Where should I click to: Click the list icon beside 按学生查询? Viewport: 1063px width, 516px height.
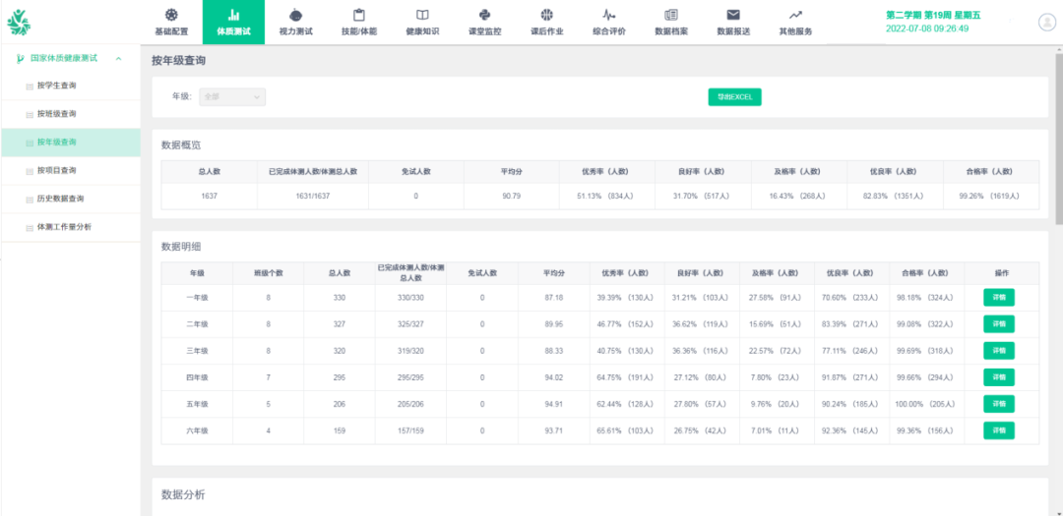pyautogui.click(x=30, y=86)
